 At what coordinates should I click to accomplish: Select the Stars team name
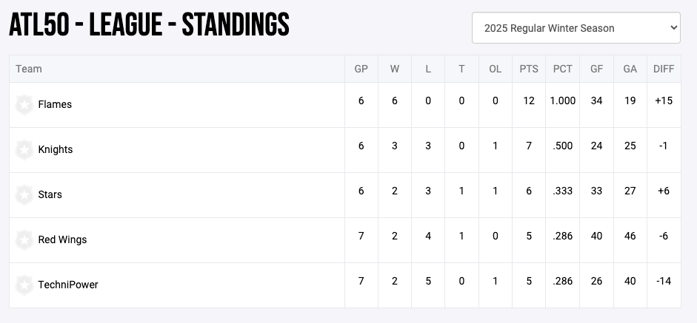(x=50, y=195)
